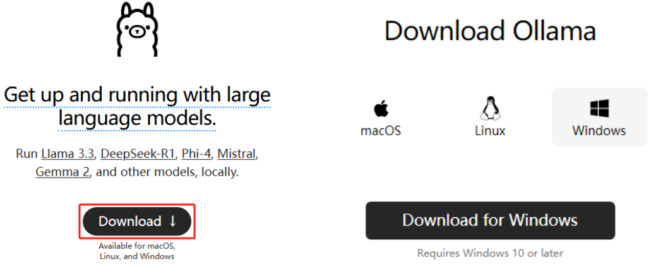Viewport: 651px width, 267px height.
Task: Select the Linux penguin icon
Action: click(491, 108)
